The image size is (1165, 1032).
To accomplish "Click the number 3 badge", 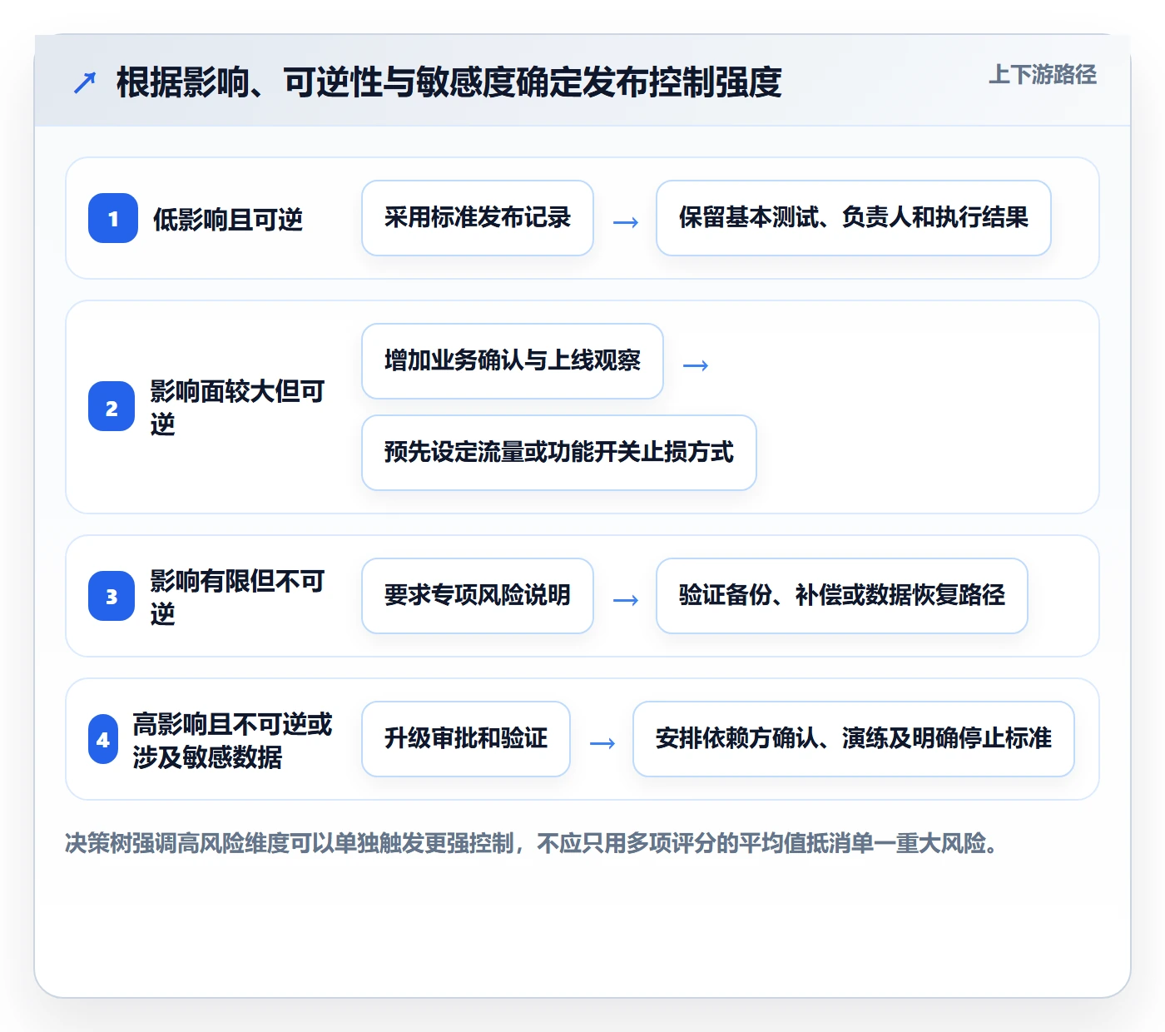I will pyautogui.click(x=112, y=596).
